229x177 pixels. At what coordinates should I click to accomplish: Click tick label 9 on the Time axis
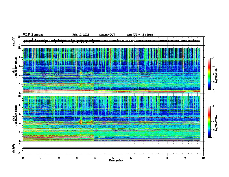185,158
